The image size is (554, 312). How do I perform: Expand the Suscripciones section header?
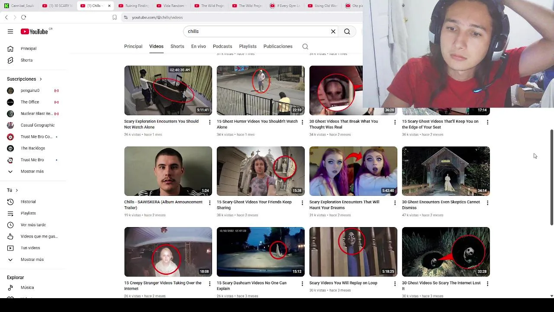pos(24,79)
